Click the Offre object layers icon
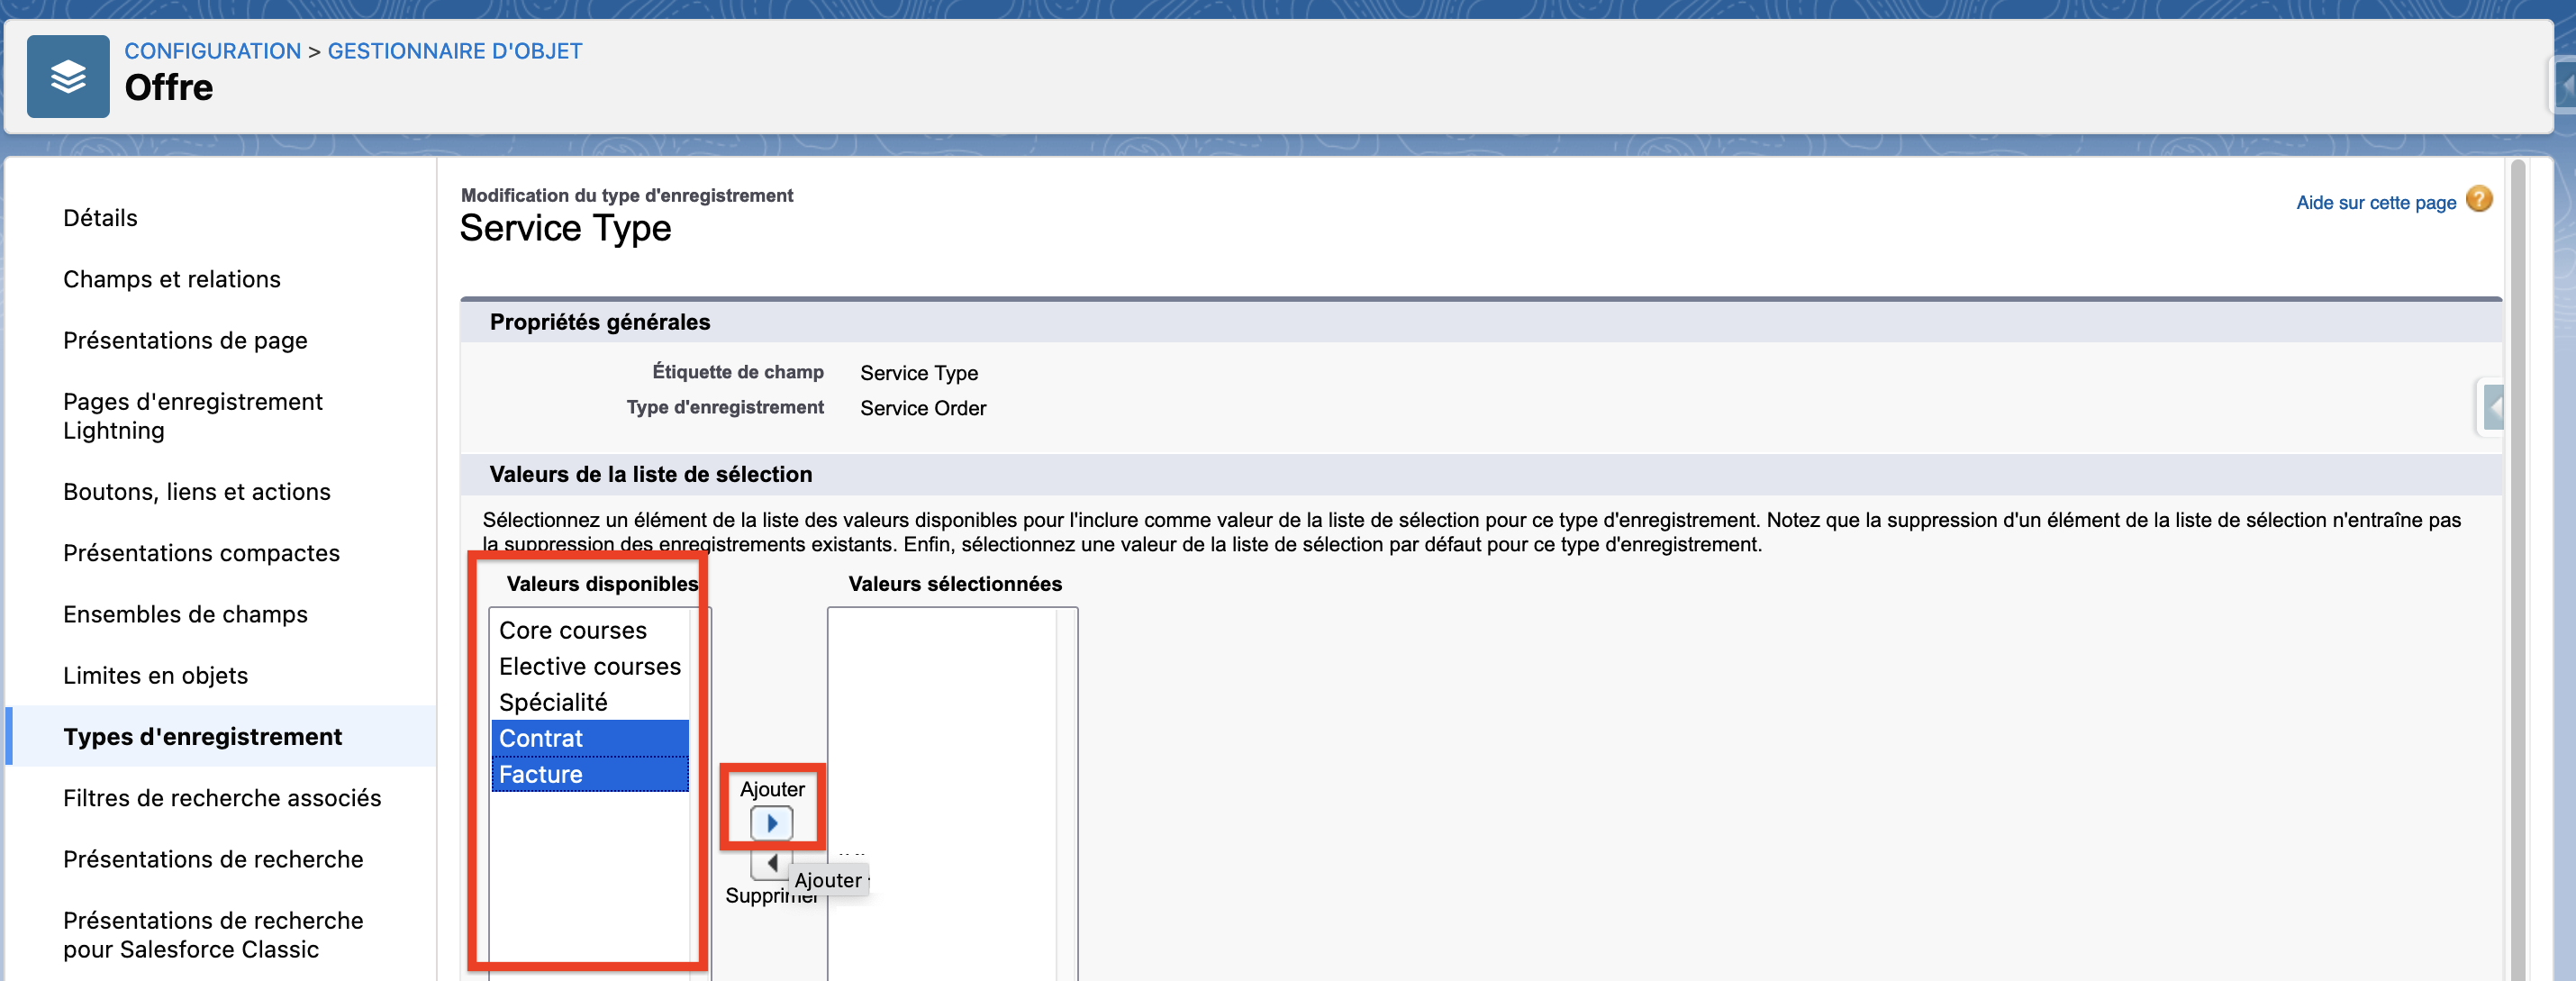The image size is (2576, 981). pyautogui.click(x=68, y=77)
